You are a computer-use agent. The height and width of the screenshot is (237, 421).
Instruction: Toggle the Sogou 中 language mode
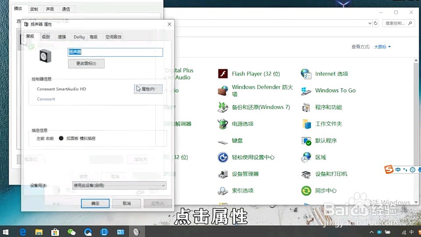point(398,169)
